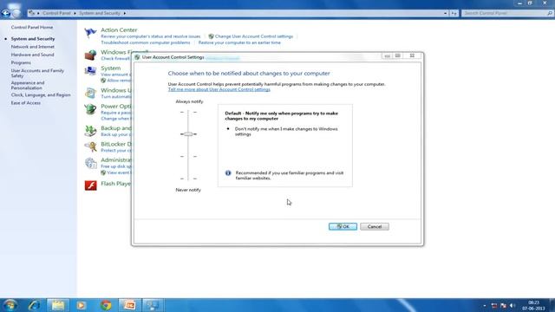Open the Windows Start orb

pyautogui.click(x=10, y=305)
